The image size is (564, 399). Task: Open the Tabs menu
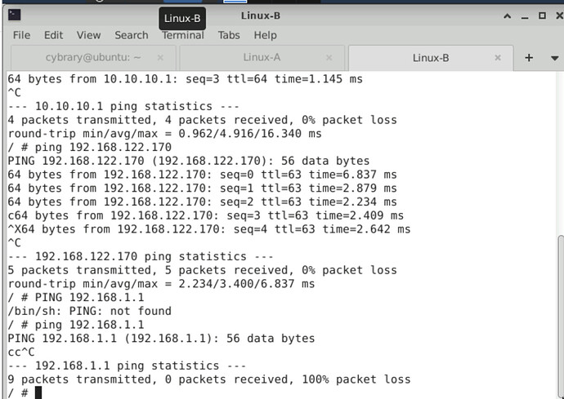[229, 35]
